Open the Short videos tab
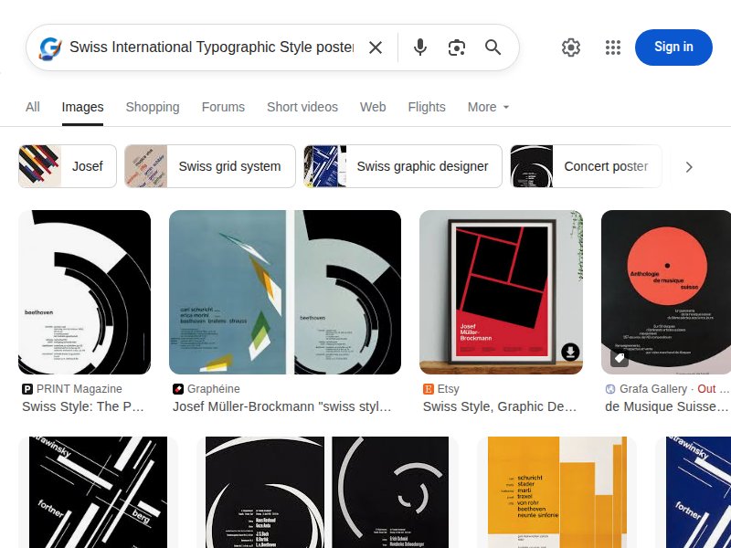The image size is (731, 548). pyautogui.click(x=302, y=107)
